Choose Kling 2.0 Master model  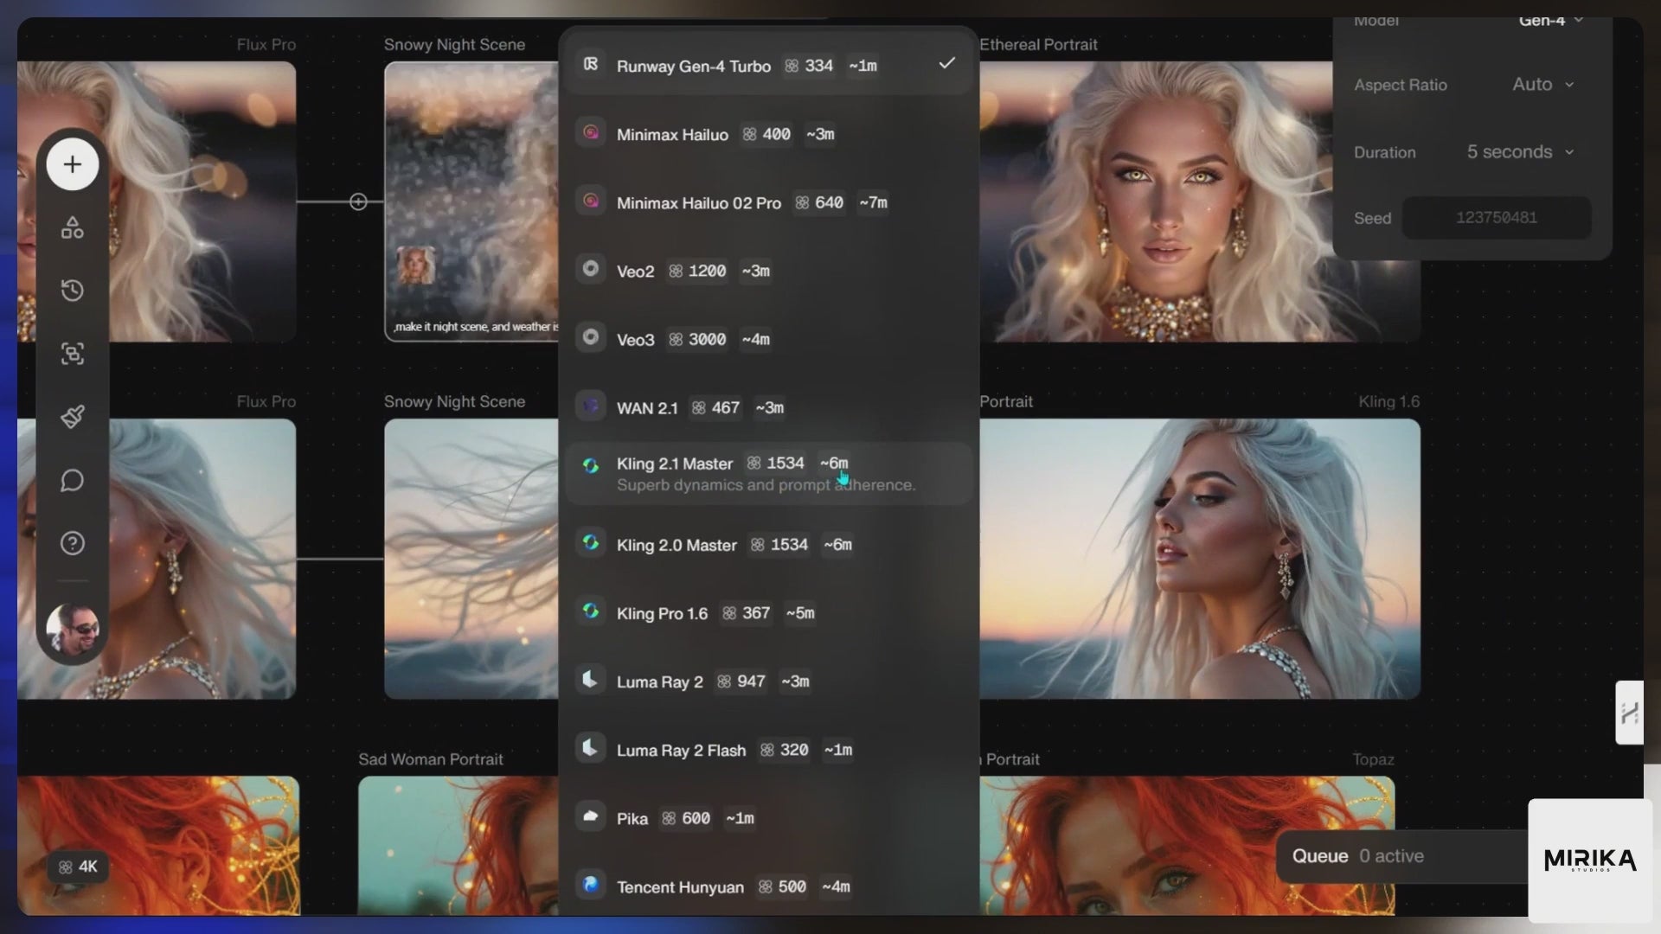768,545
